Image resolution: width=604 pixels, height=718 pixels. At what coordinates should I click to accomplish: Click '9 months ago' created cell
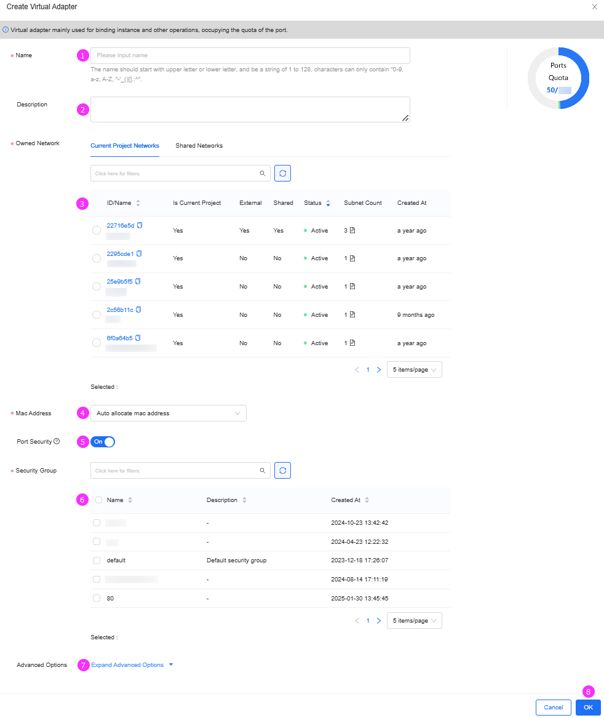click(x=416, y=314)
